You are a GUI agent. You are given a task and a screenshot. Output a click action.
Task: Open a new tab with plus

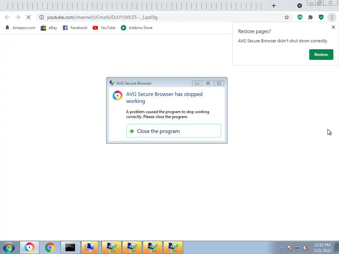[274, 6]
